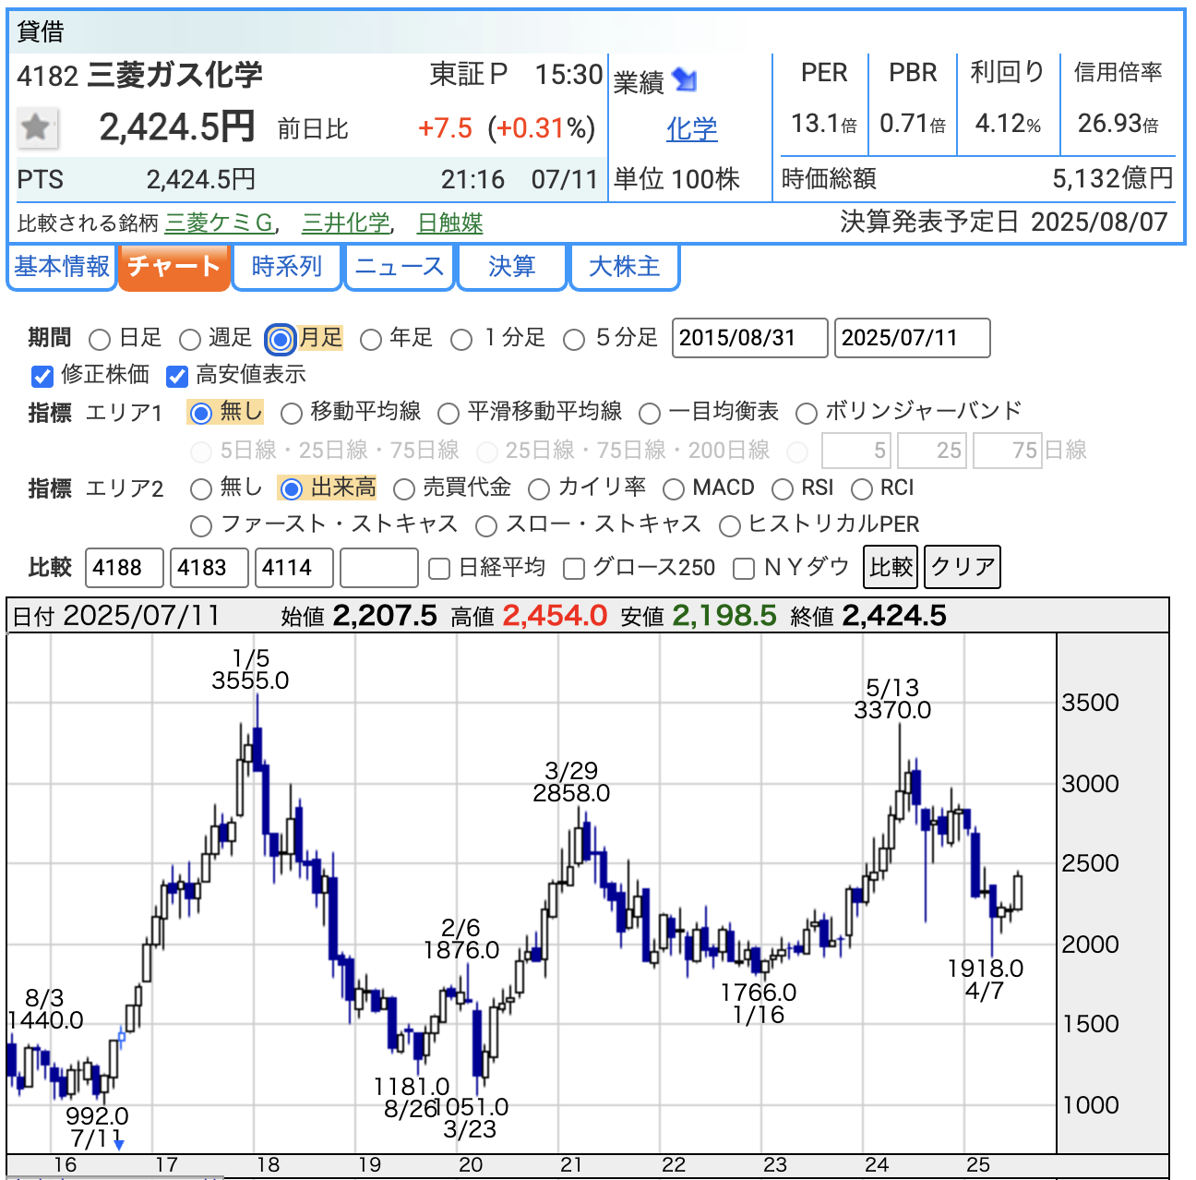Select 無し for エリア2 indicator
This screenshot has height=1180, width=1196.
coord(200,488)
